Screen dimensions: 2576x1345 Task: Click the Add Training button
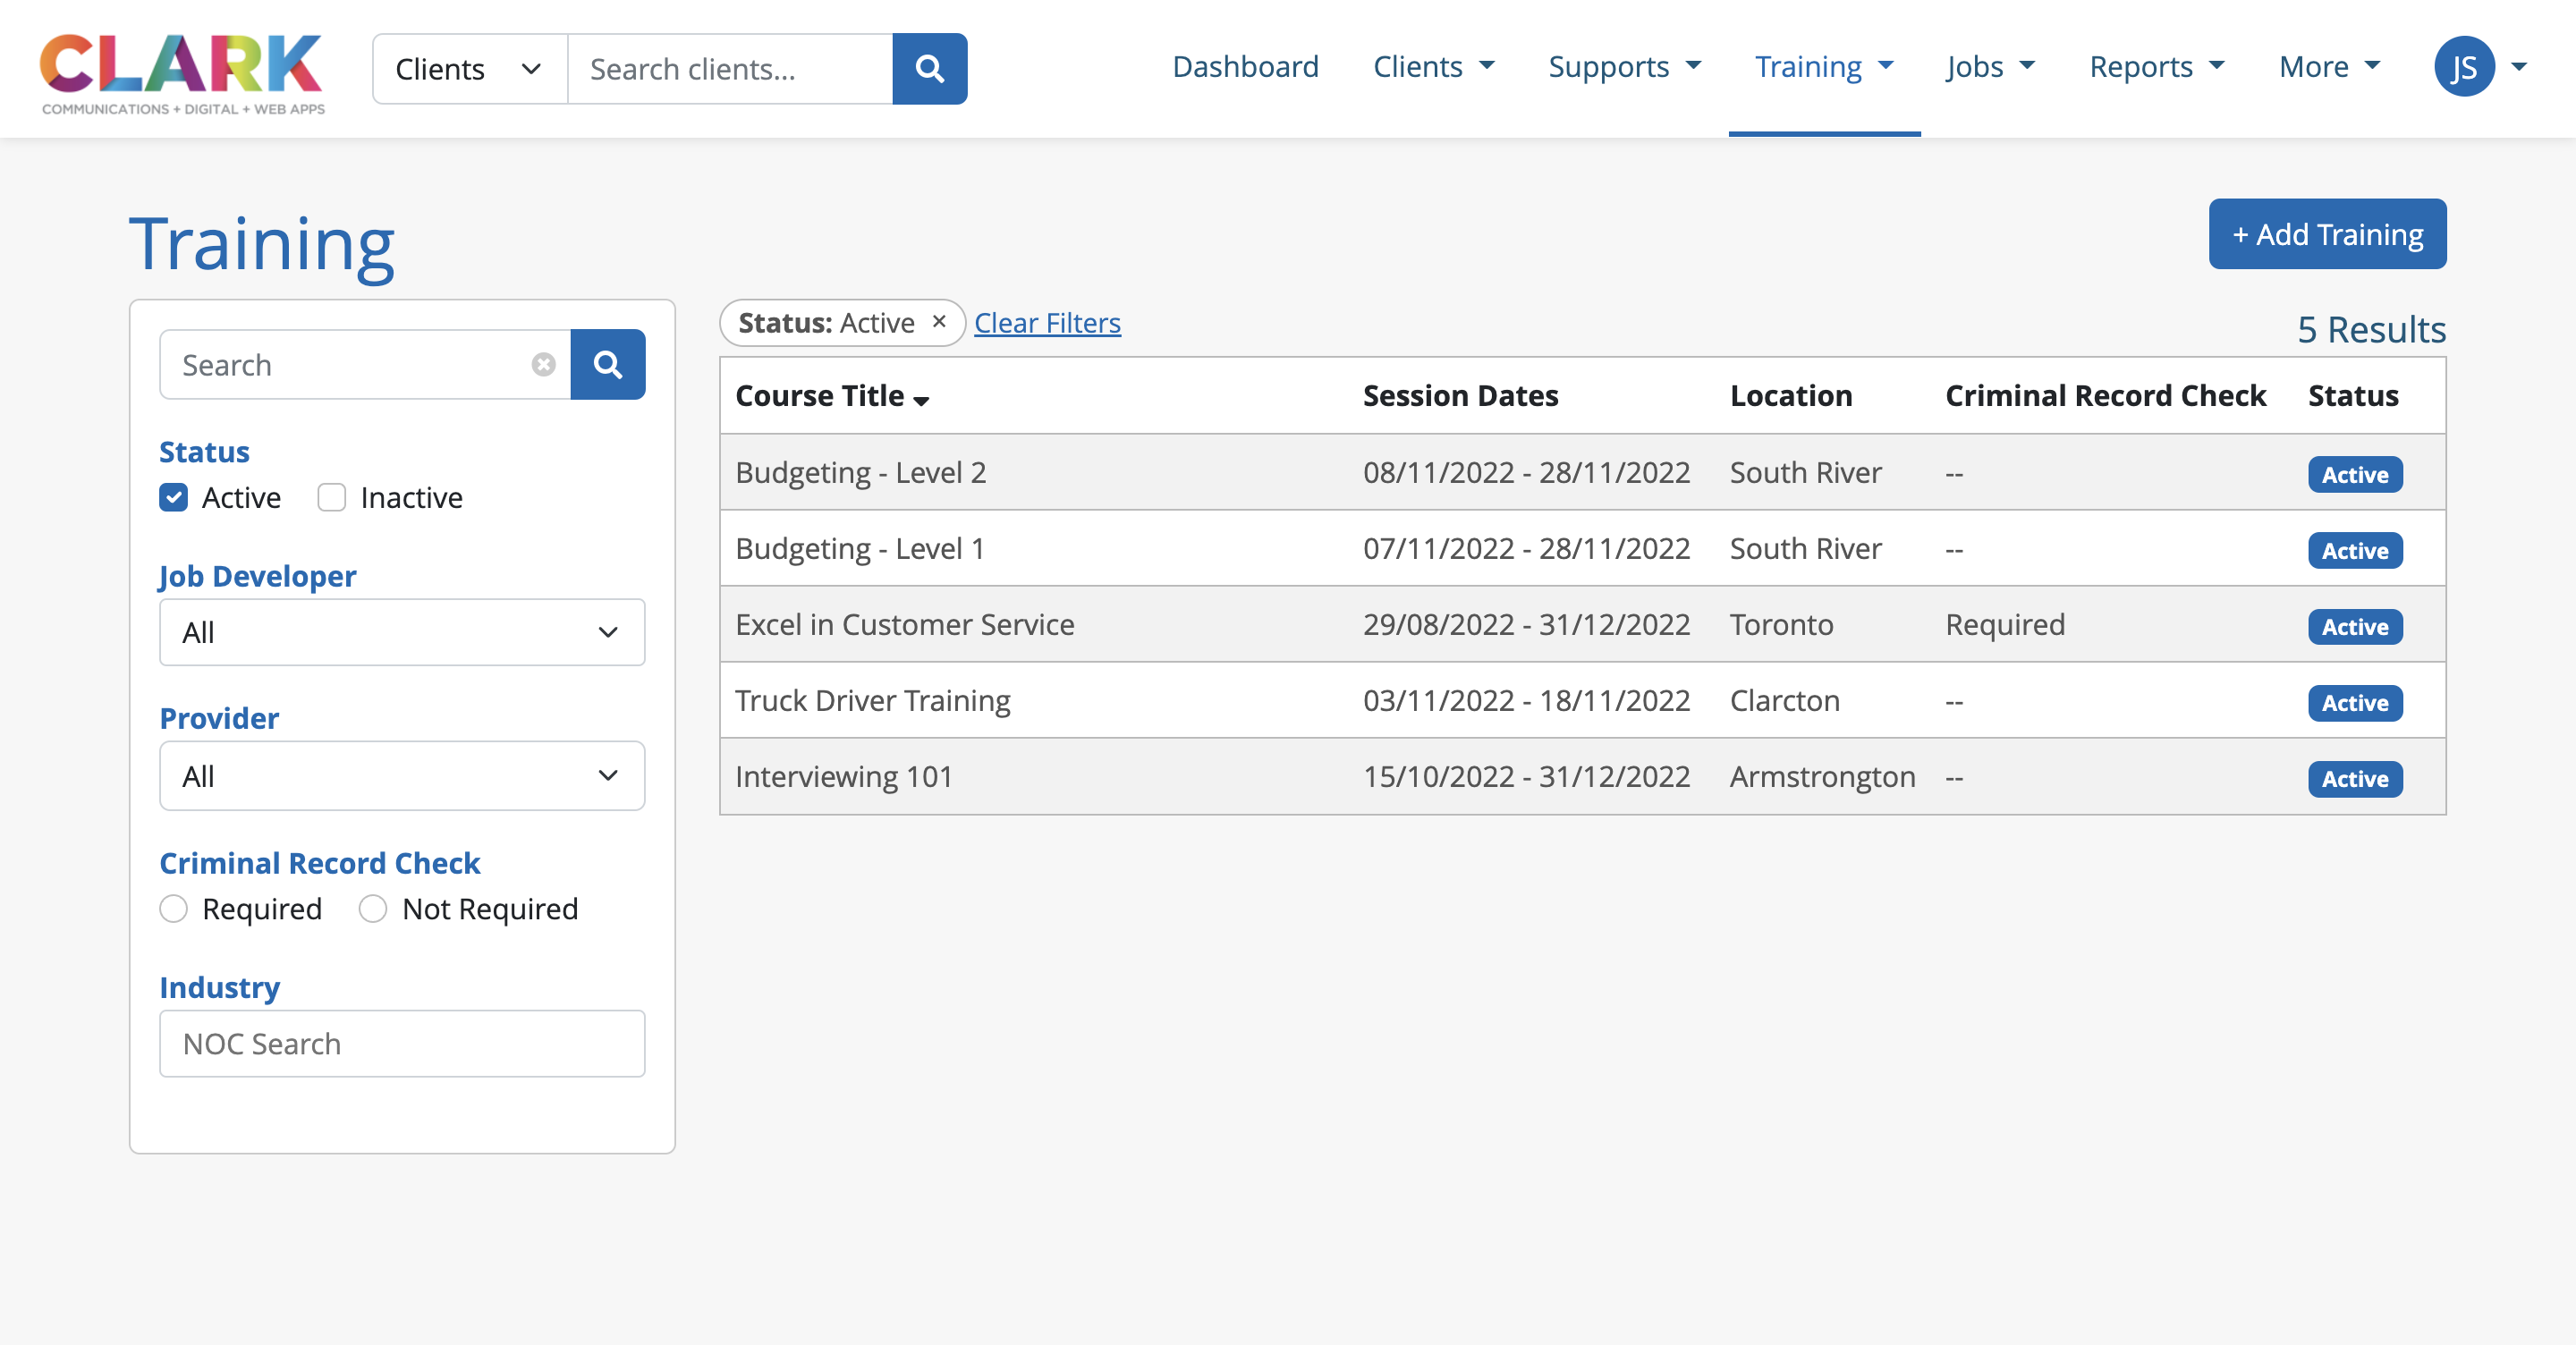coord(2327,234)
